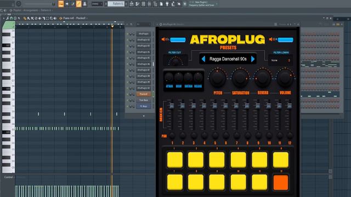Open the snap selector dropdown in top toolbar
The image size is (351, 197).
coord(97,4)
